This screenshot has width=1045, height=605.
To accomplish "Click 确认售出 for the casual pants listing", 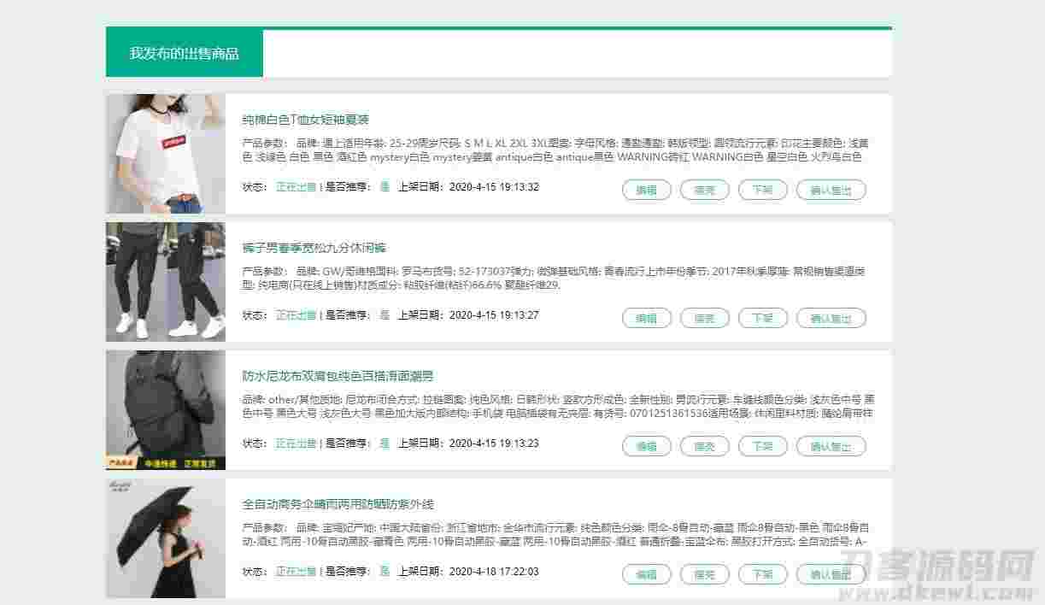I will tap(831, 318).
